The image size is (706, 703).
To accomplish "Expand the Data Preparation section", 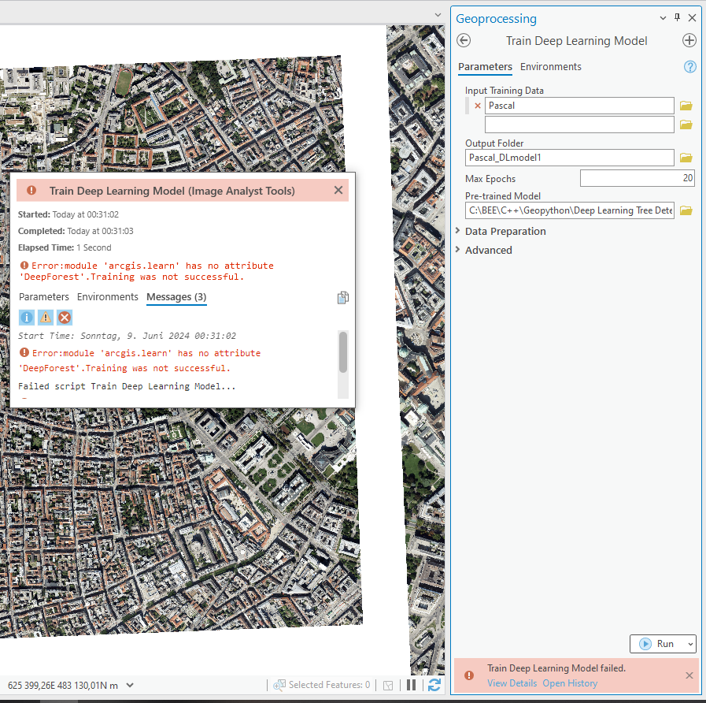I will point(505,231).
